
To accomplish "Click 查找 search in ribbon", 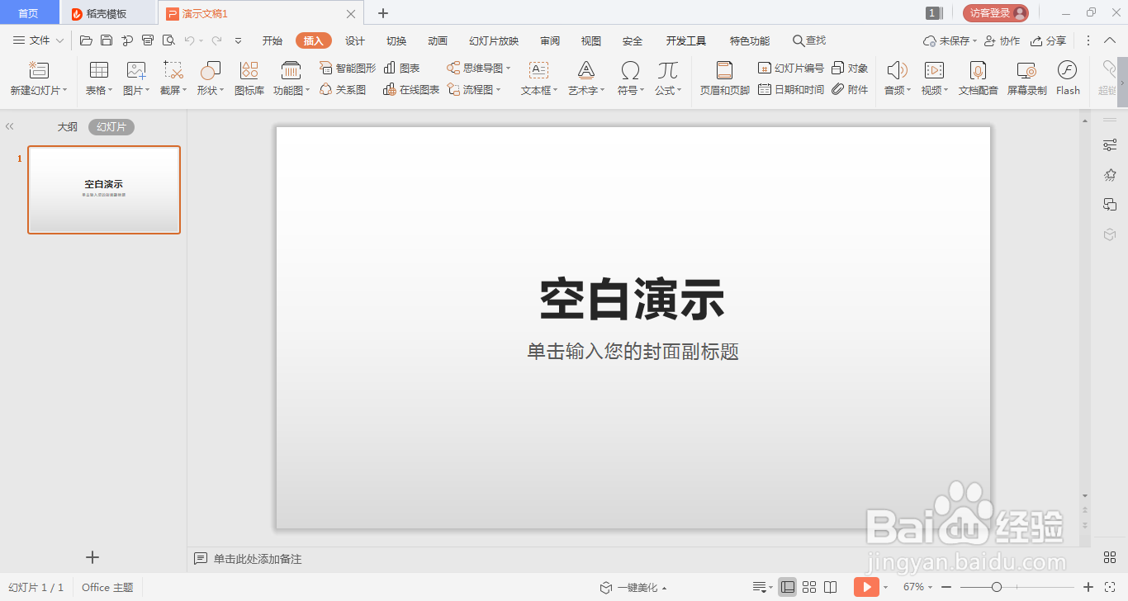I will (x=809, y=40).
